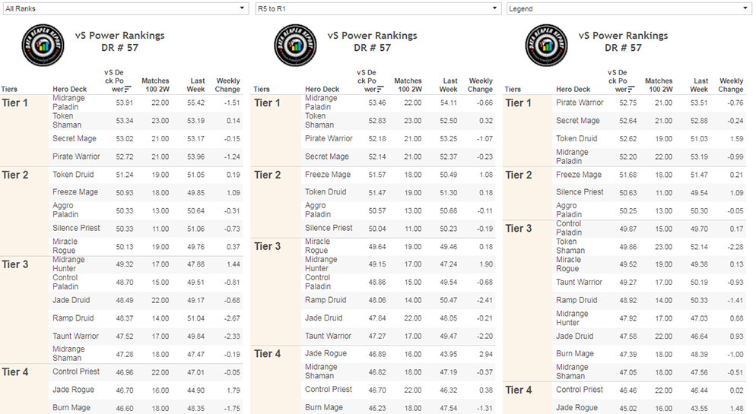This screenshot has width=756, height=414.
Task: Select Jade Rogue in R5 to R1 table
Action: pos(326,353)
